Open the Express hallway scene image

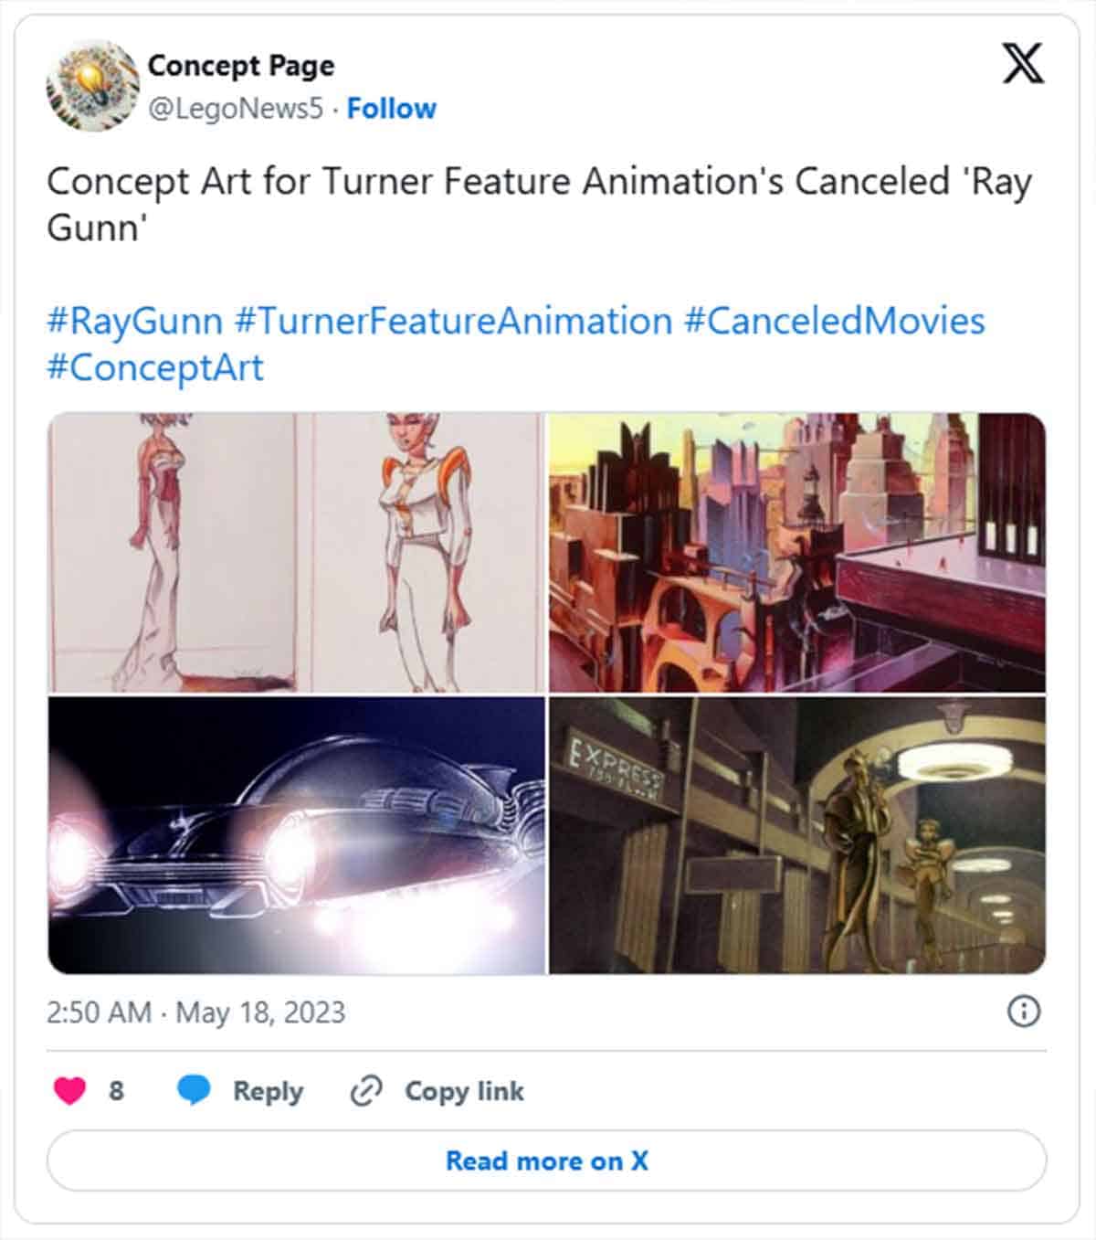point(796,835)
